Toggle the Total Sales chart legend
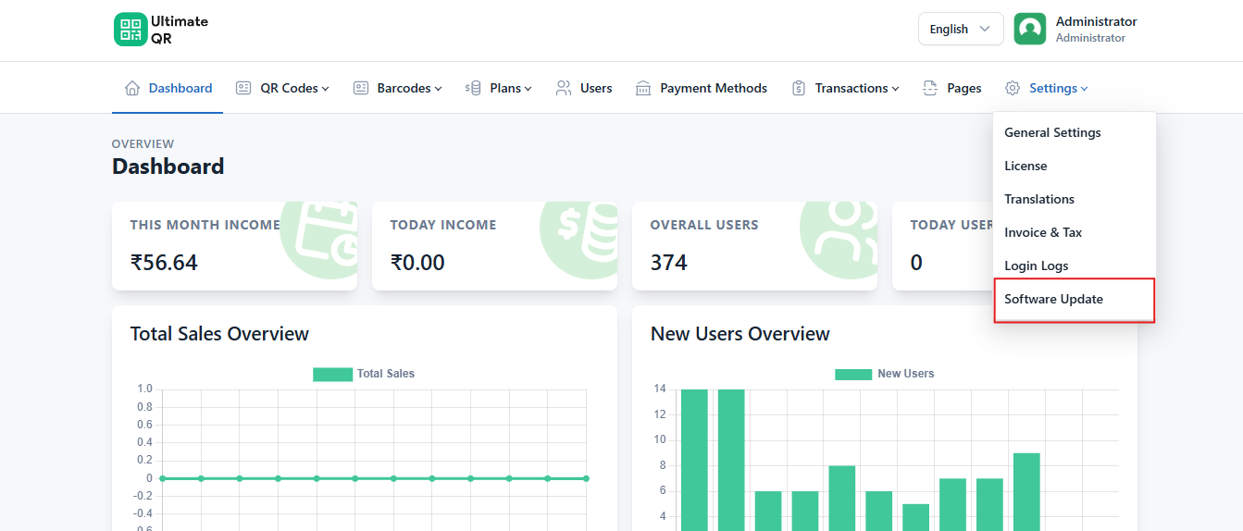 pyautogui.click(x=364, y=374)
